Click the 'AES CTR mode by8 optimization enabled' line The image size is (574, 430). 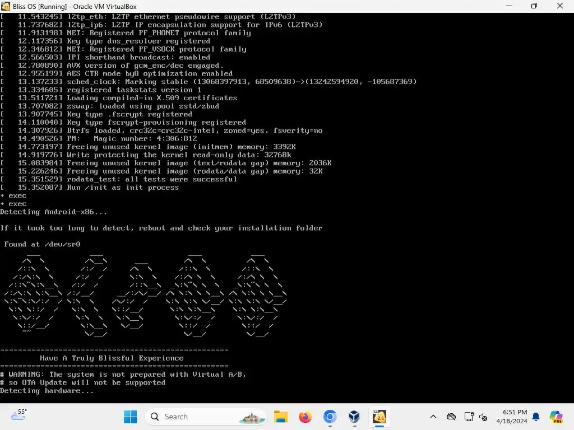[x=117, y=73]
